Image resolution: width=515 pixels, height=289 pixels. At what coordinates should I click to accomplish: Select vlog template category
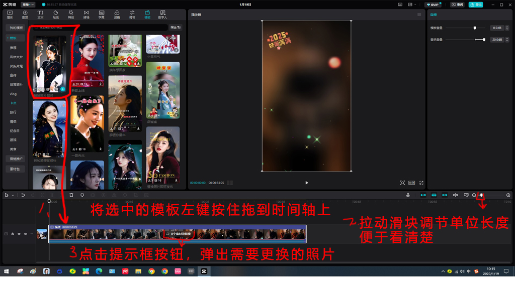click(x=13, y=94)
